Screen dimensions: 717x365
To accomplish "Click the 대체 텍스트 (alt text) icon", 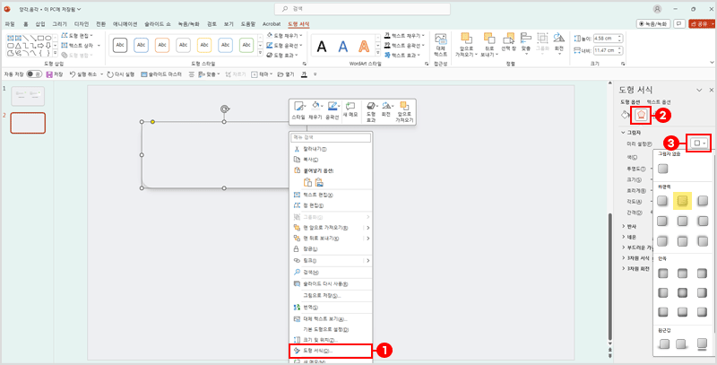I will [x=441, y=39].
